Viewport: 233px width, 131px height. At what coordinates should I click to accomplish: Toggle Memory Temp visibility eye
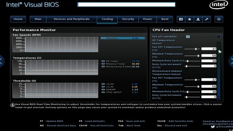103,64
